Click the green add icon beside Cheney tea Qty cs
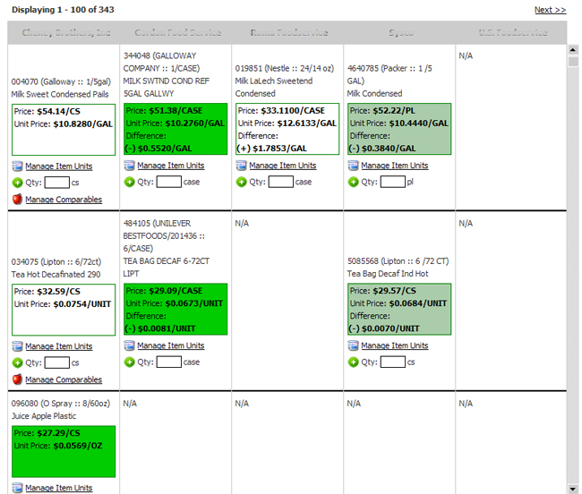582x494 pixels. pyautogui.click(x=17, y=362)
